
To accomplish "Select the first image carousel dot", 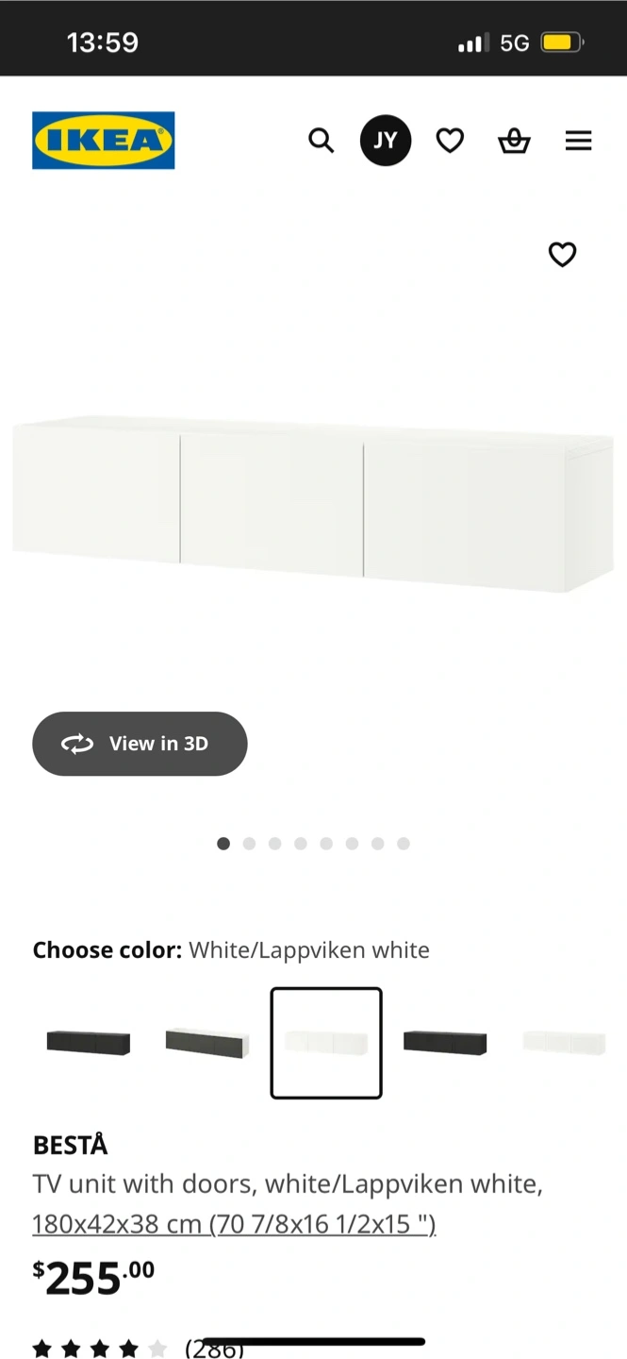I will [x=223, y=844].
